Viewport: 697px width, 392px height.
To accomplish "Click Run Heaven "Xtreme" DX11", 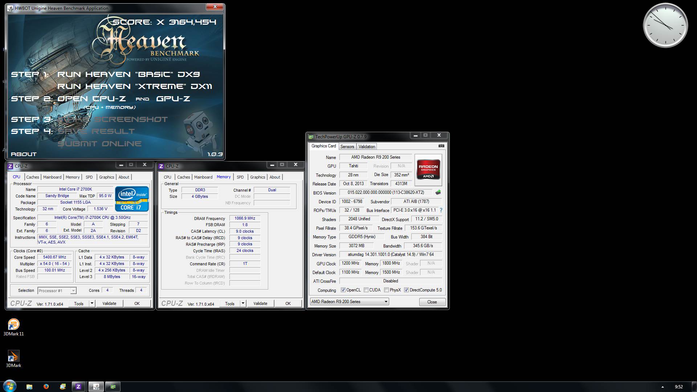I will tap(135, 86).
